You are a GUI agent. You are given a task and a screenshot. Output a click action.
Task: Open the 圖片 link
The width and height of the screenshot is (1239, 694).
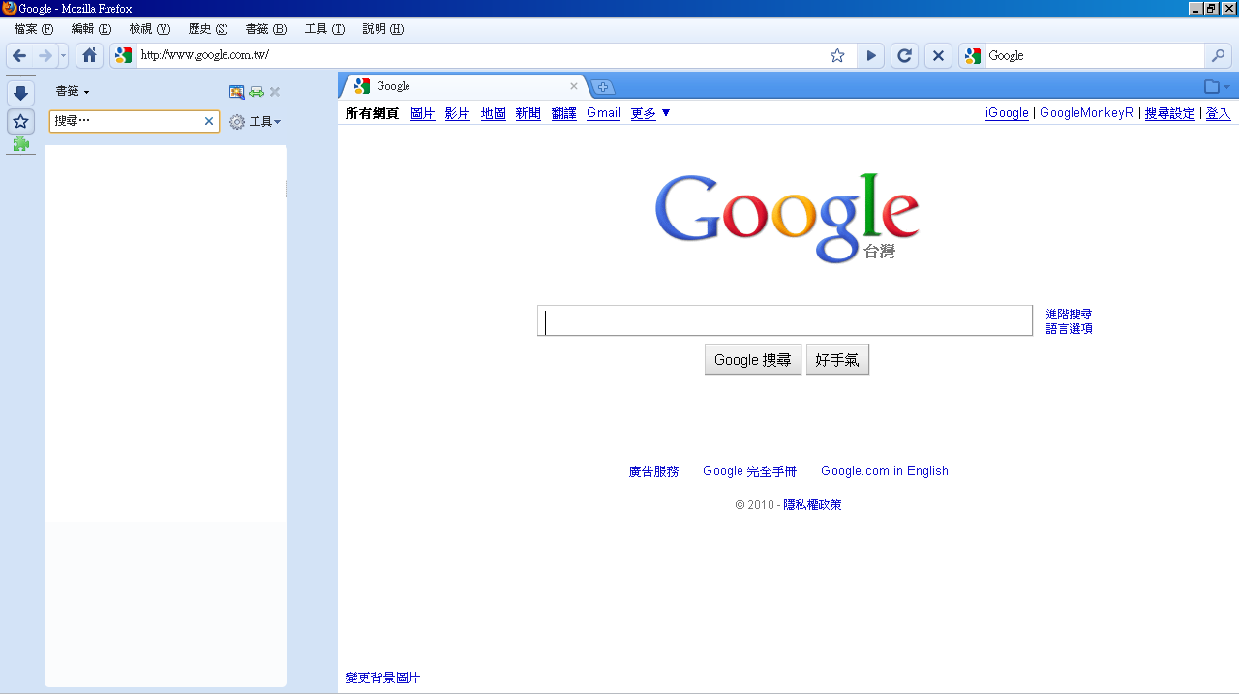423,113
